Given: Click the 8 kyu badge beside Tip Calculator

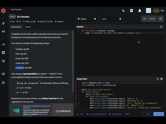Looking at the screenshot, I should pos(12,17).
